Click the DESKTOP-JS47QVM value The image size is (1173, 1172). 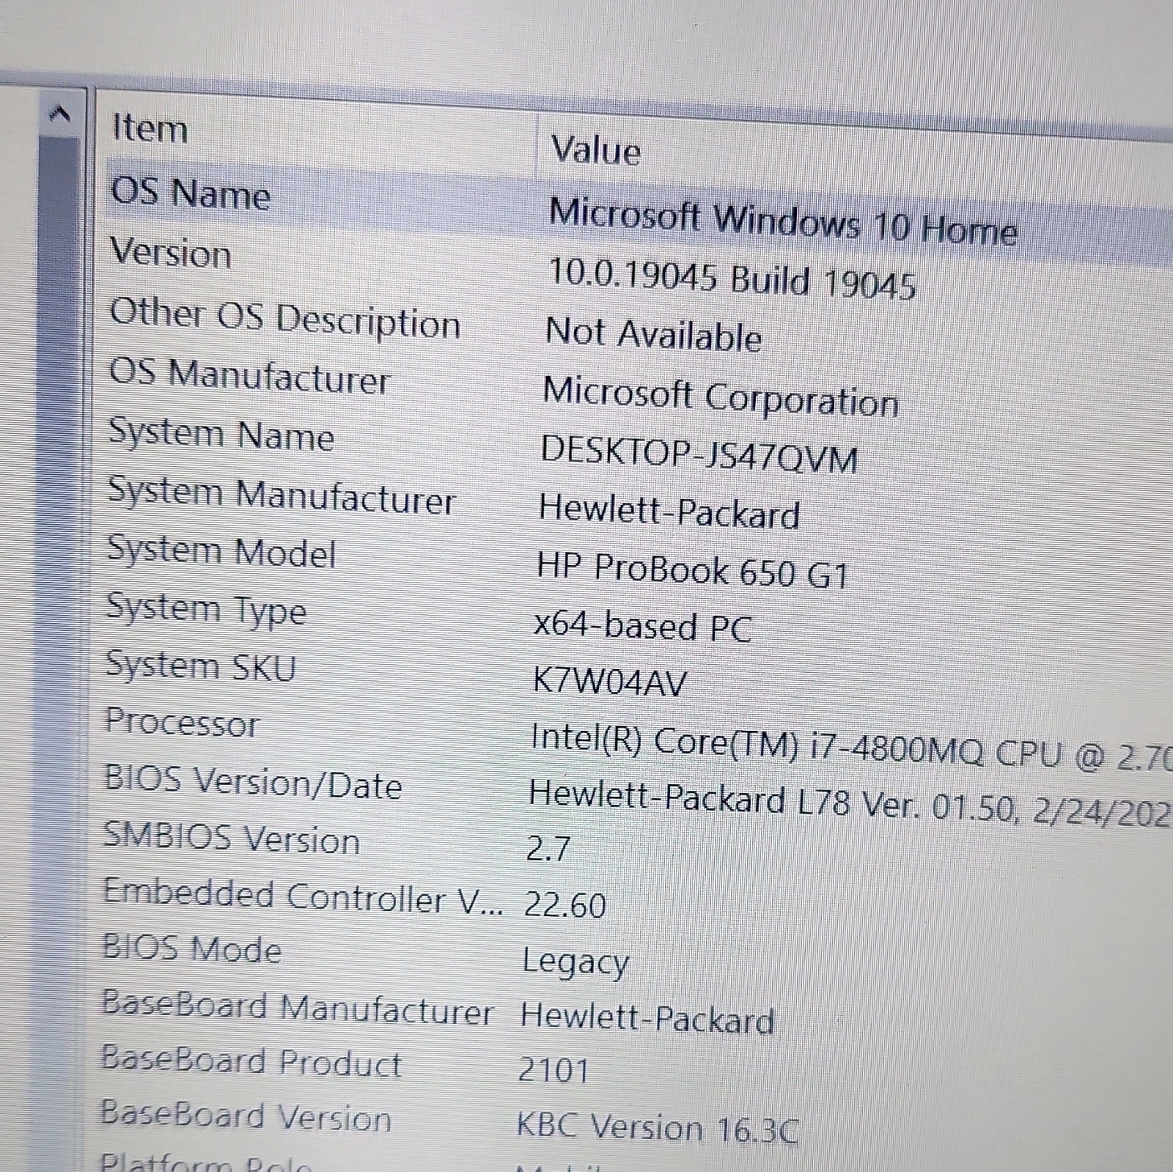pos(699,454)
